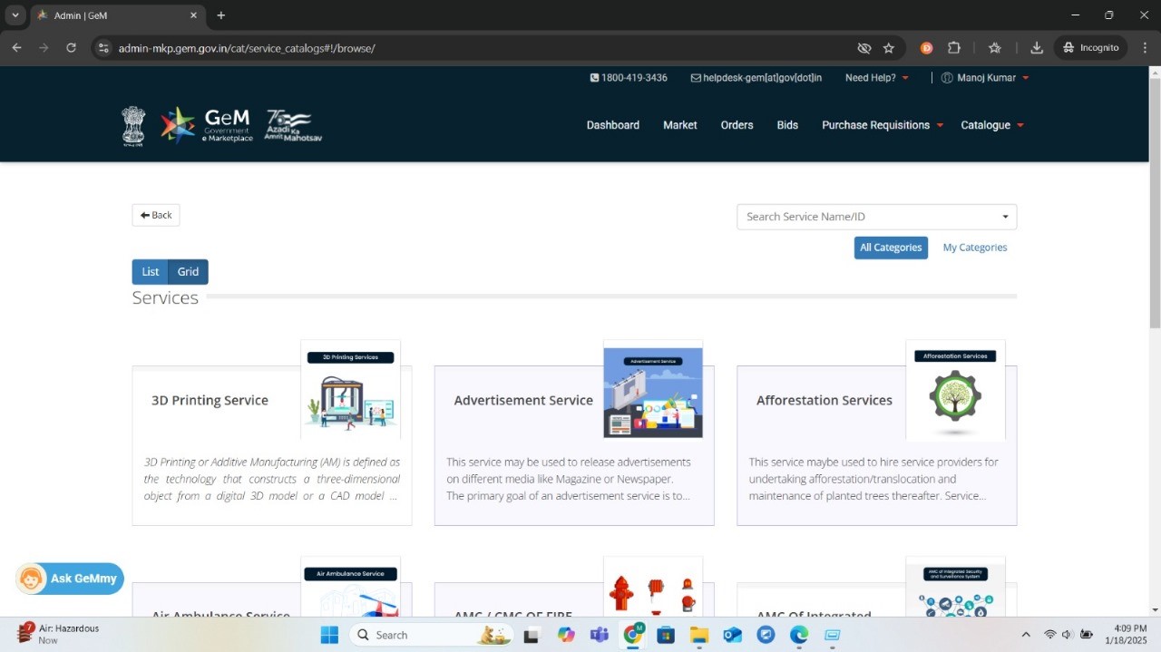Click the Air Ambulance Service thumbnail

(351, 587)
